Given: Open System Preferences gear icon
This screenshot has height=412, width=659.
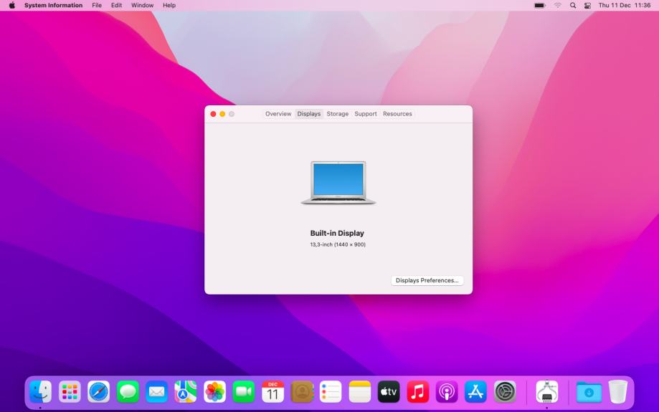Looking at the screenshot, I should (x=505, y=391).
